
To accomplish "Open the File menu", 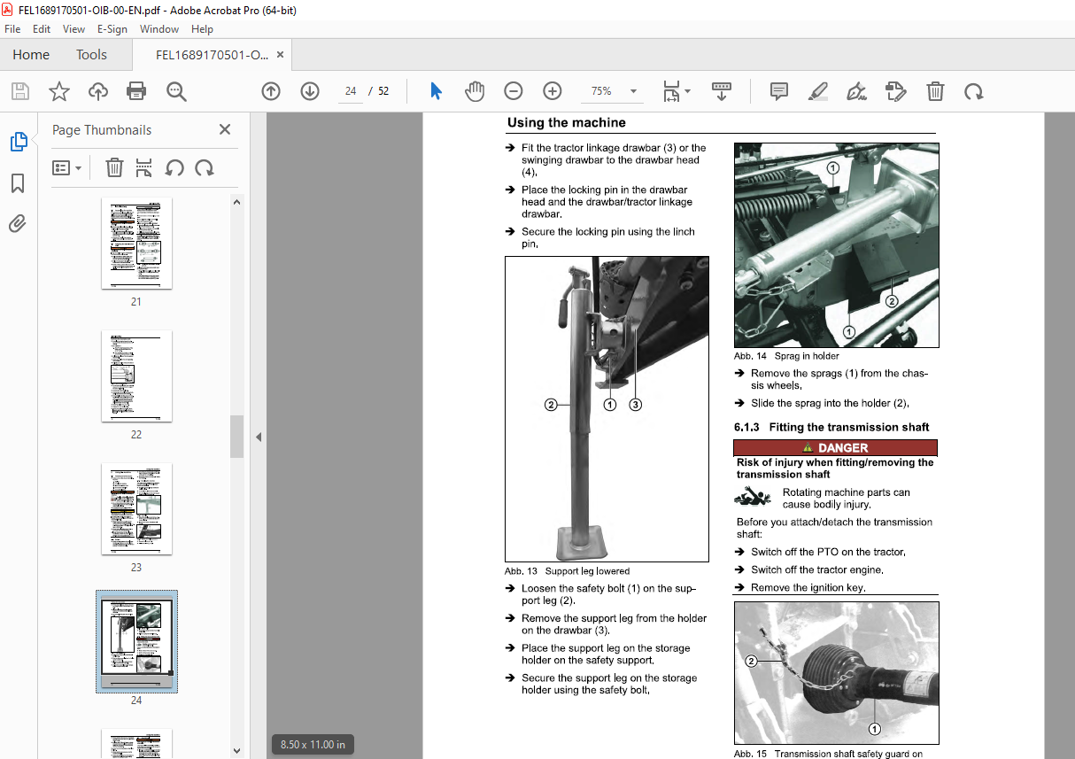I will click(12, 29).
